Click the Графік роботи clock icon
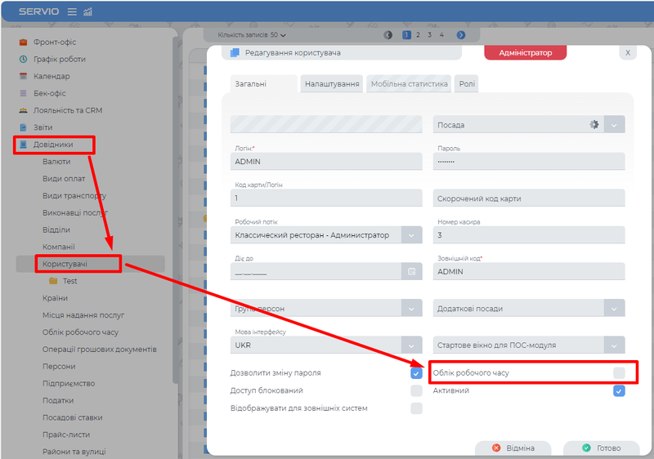Viewport: 654px width, 459px height. click(23, 59)
